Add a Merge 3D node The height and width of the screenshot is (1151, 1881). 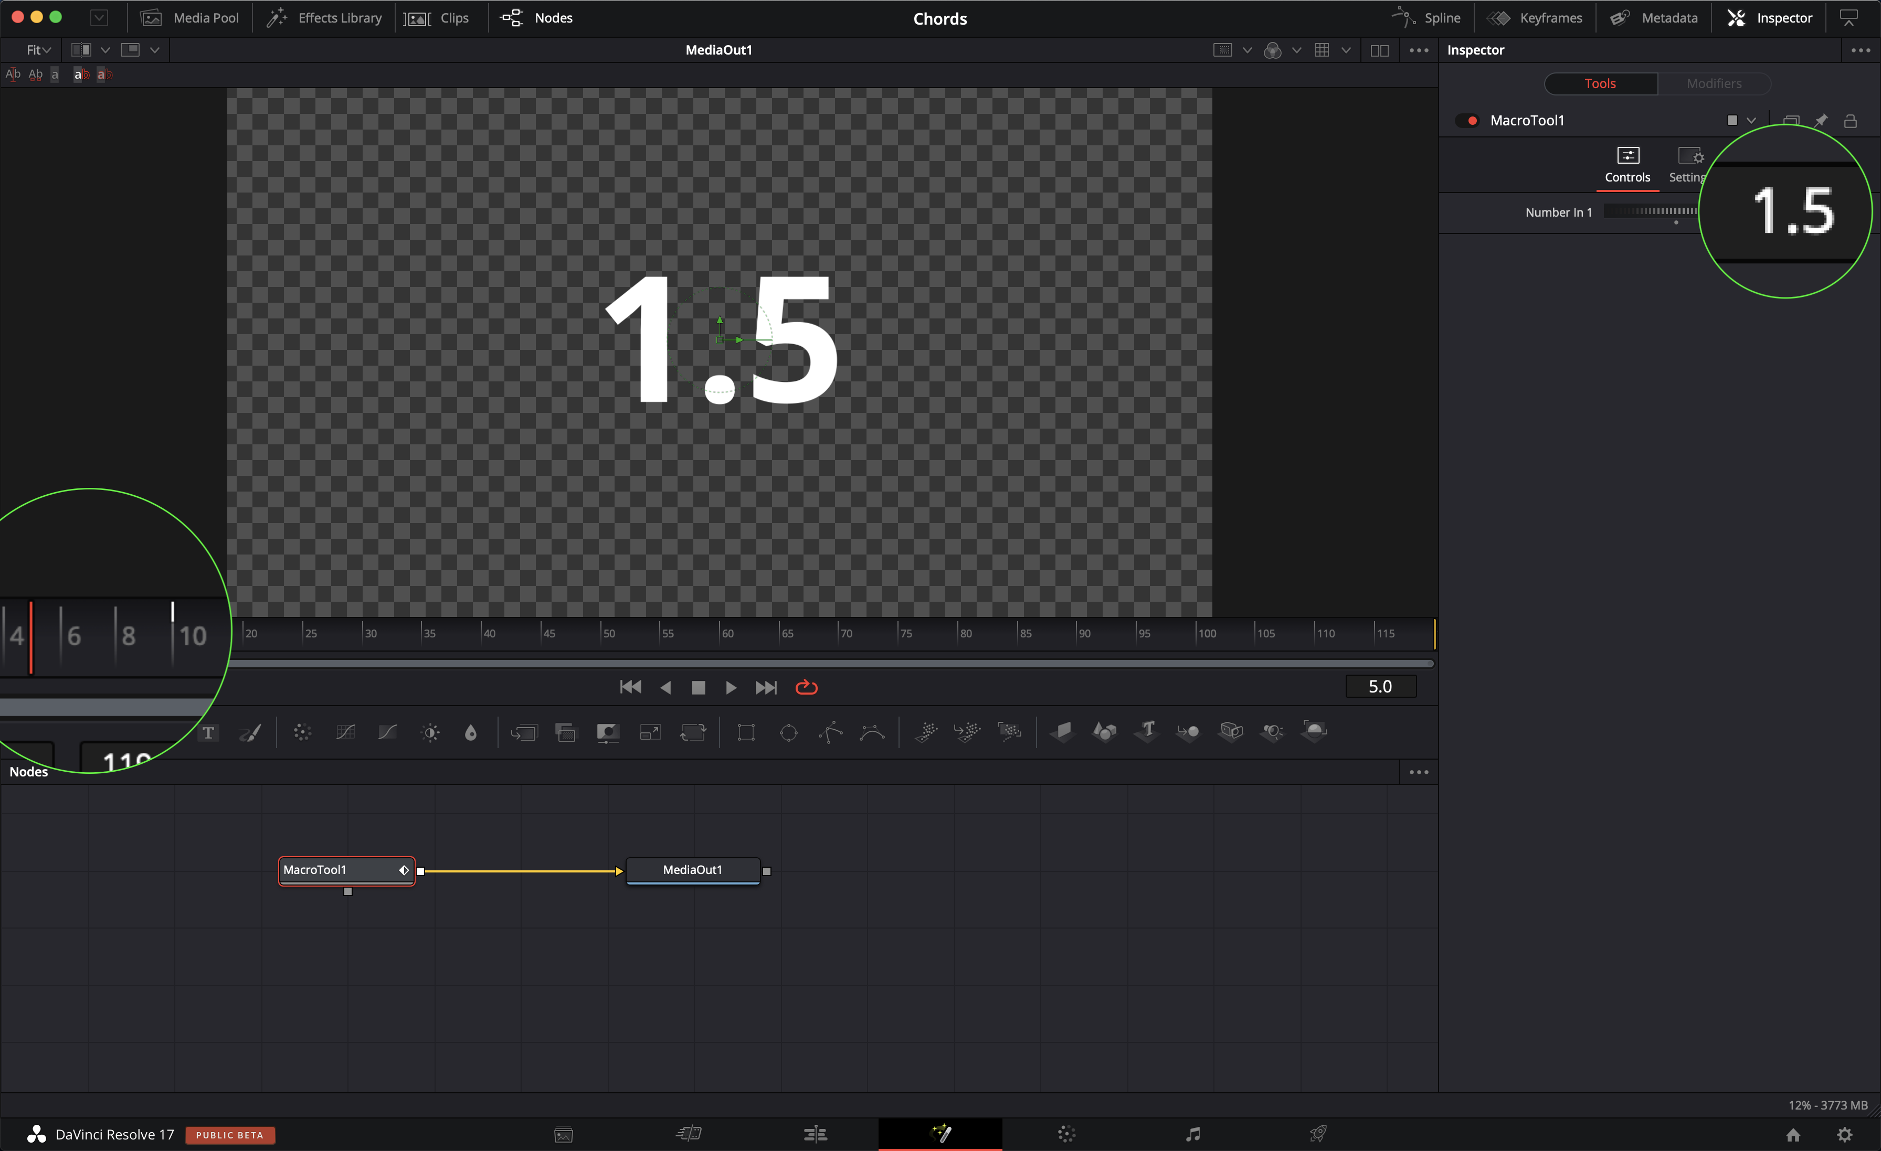1189,732
